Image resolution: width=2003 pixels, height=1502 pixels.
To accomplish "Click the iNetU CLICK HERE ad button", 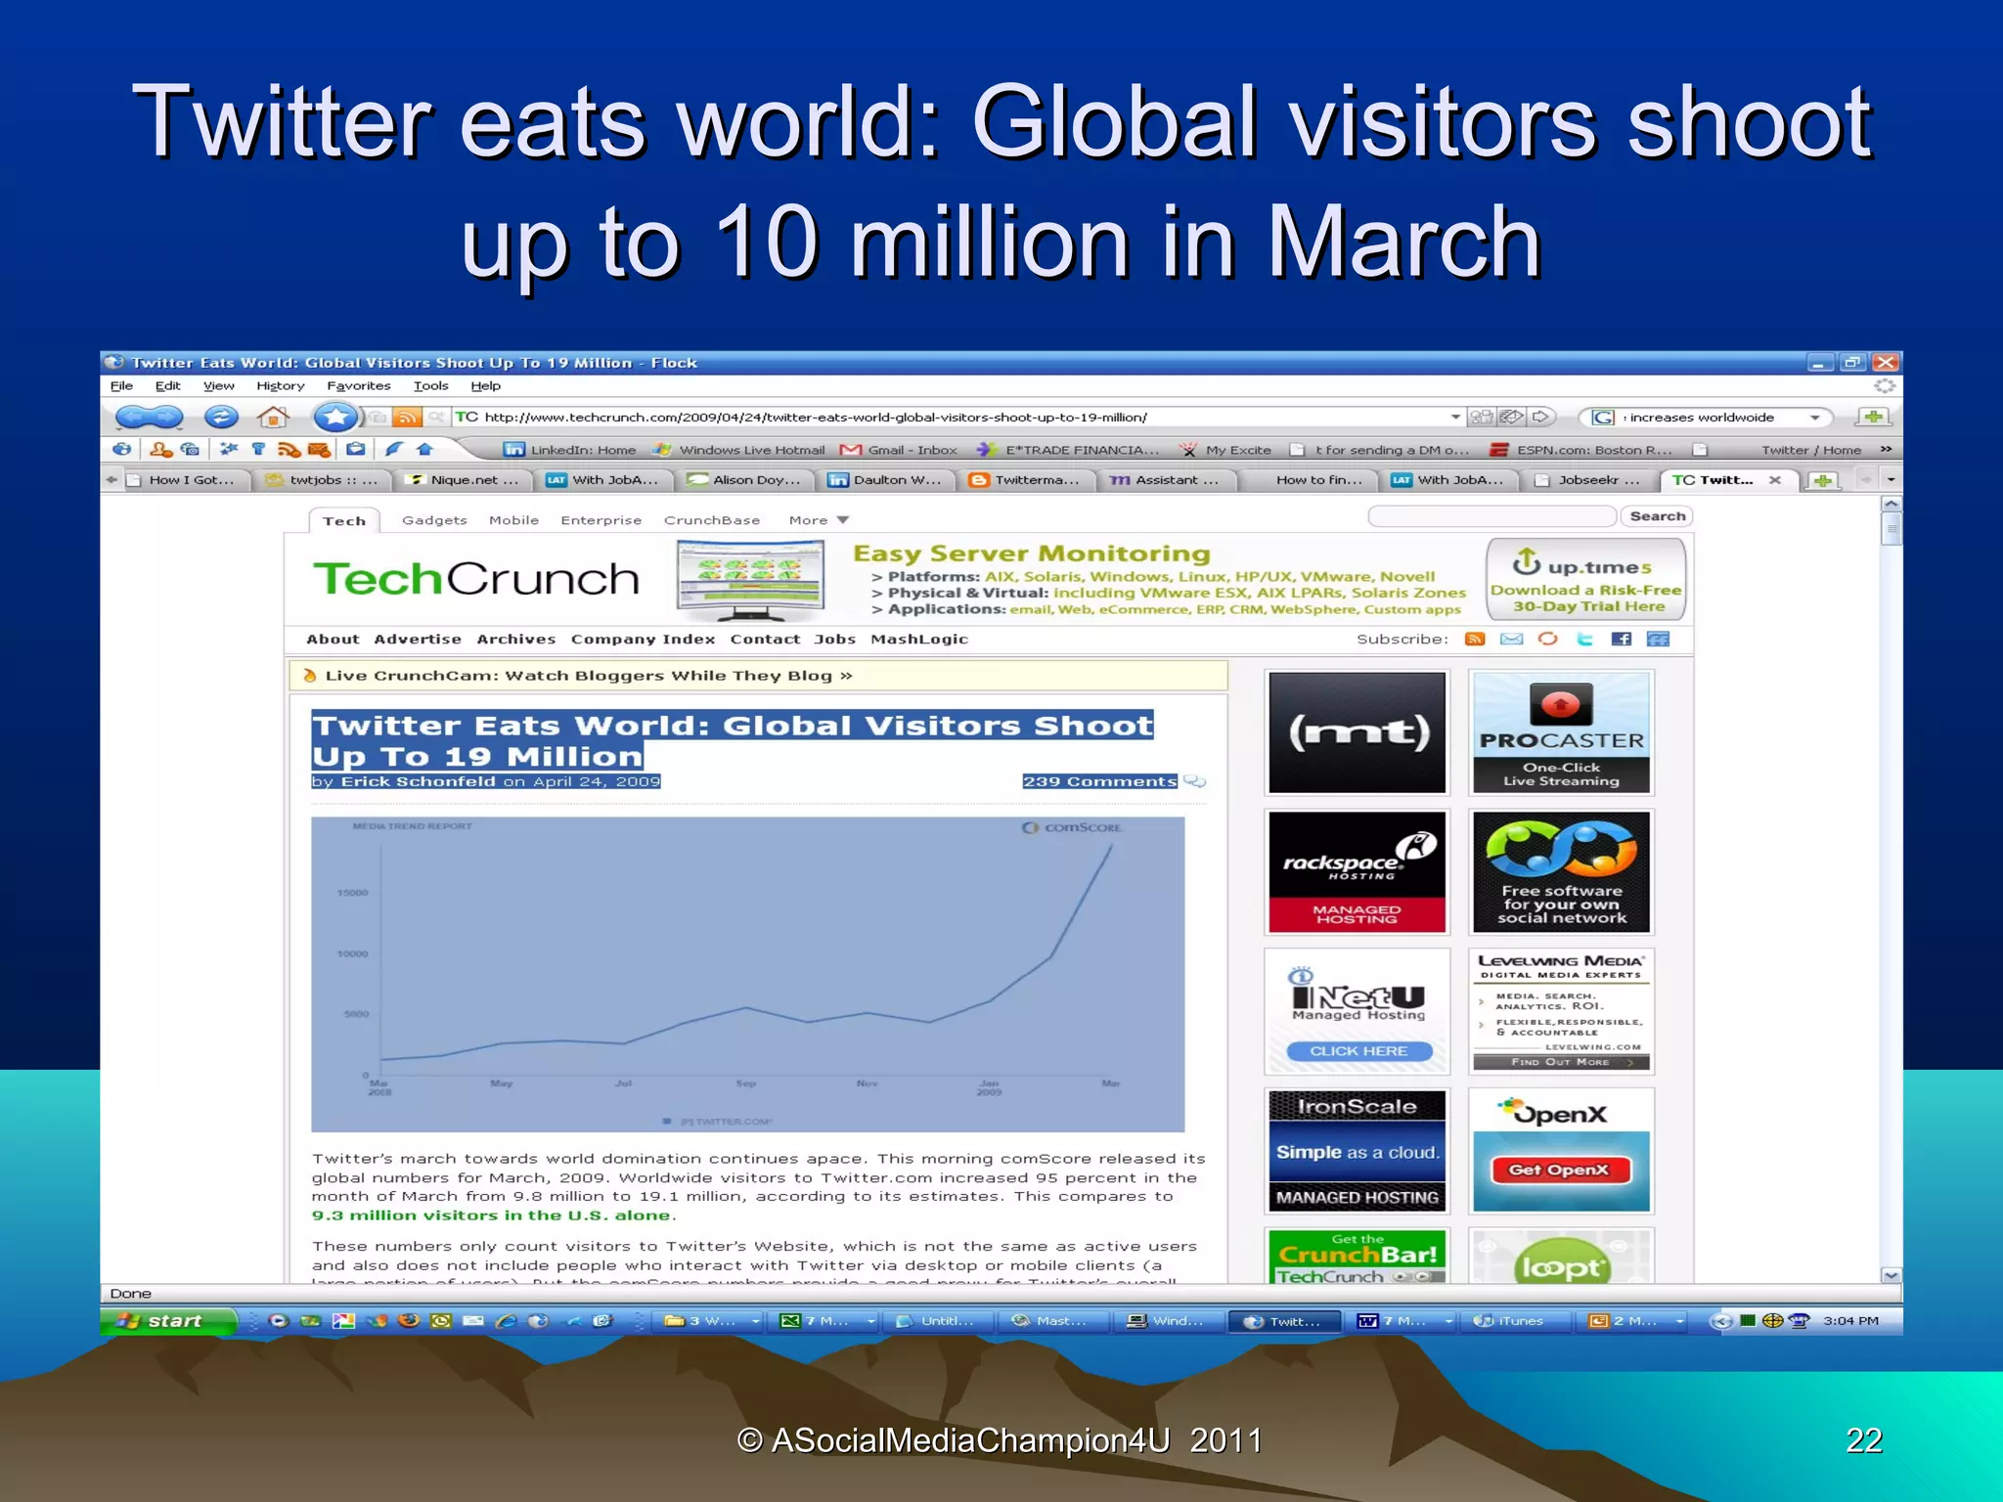I will coord(1358,1051).
